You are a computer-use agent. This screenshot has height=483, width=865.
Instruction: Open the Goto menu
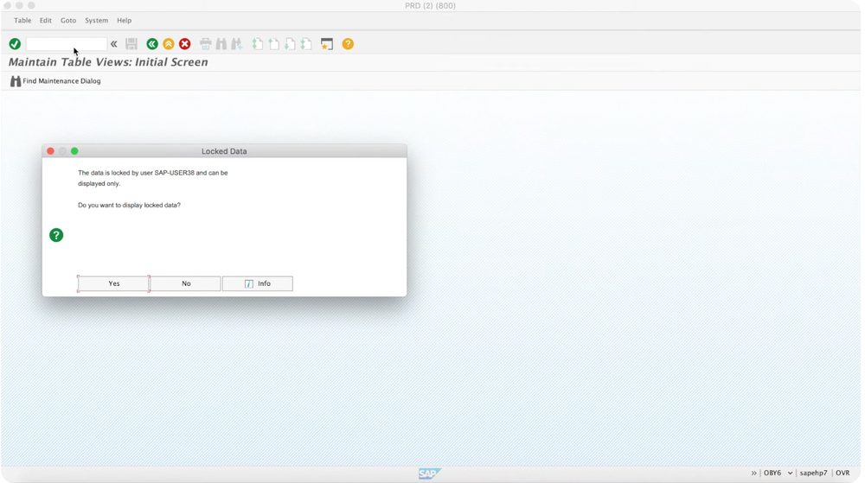[x=68, y=21]
